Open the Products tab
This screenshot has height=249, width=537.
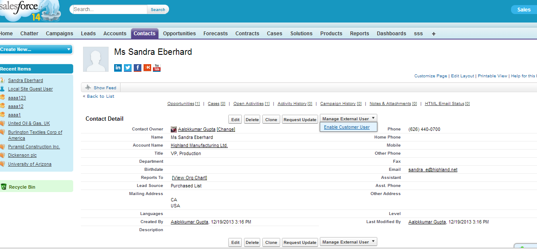(x=331, y=34)
